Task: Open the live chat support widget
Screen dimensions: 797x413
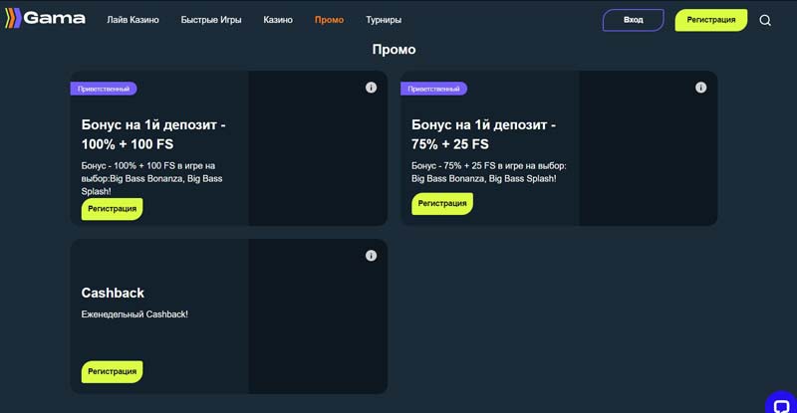Action: click(782, 402)
